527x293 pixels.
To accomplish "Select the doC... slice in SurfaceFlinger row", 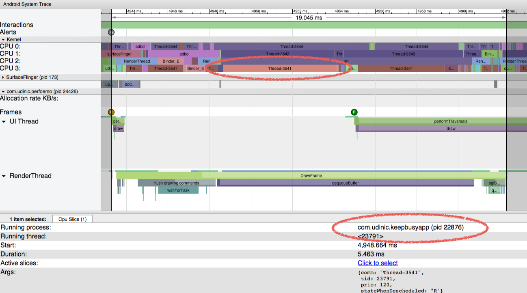I will (130, 84).
